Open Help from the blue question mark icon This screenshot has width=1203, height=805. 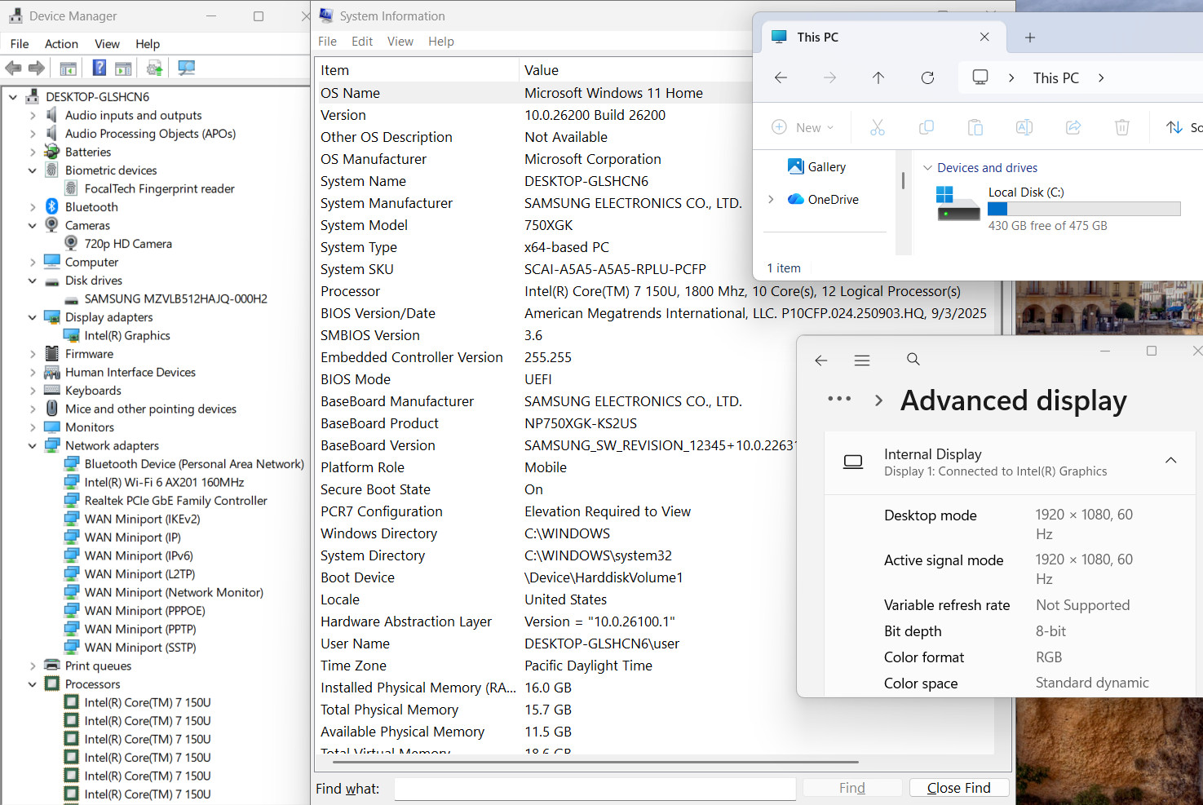point(100,69)
